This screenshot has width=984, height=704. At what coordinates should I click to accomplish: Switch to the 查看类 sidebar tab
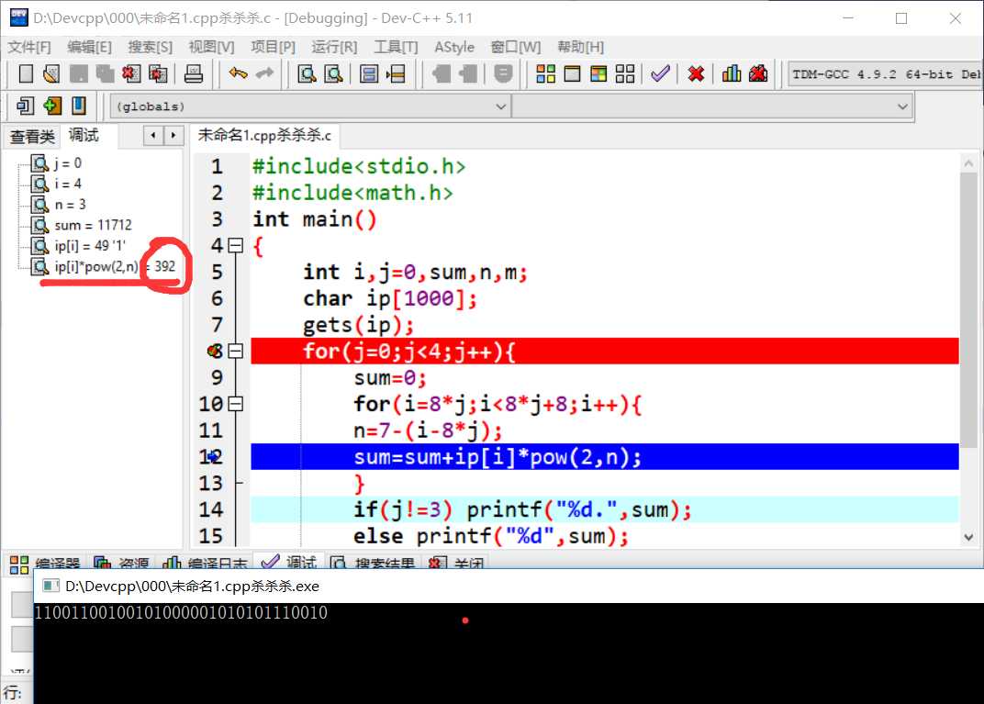coord(33,137)
